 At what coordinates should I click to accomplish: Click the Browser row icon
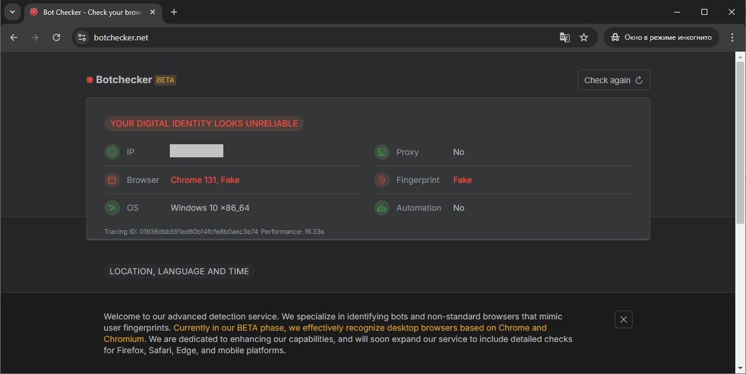click(x=112, y=180)
